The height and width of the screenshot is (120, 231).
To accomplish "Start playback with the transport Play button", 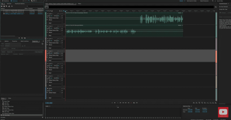I will tap(115, 103).
